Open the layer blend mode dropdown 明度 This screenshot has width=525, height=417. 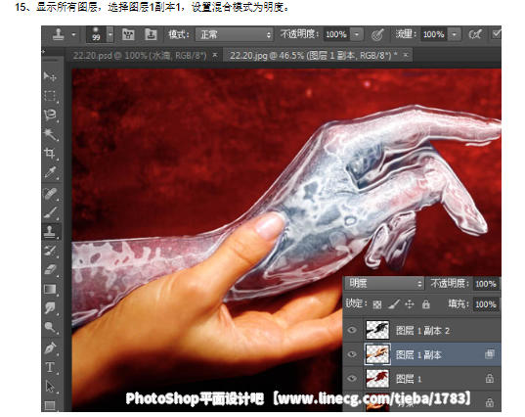[385, 284]
